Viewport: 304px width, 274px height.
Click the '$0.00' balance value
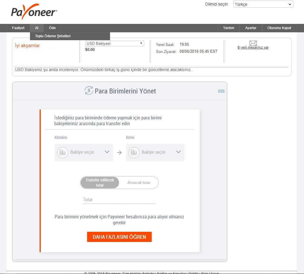[x=90, y=50]
